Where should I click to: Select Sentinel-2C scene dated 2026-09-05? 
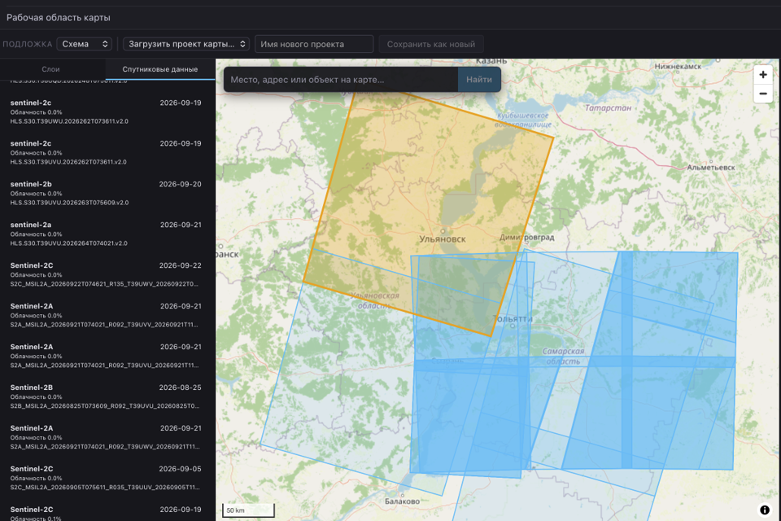point(106,478)
